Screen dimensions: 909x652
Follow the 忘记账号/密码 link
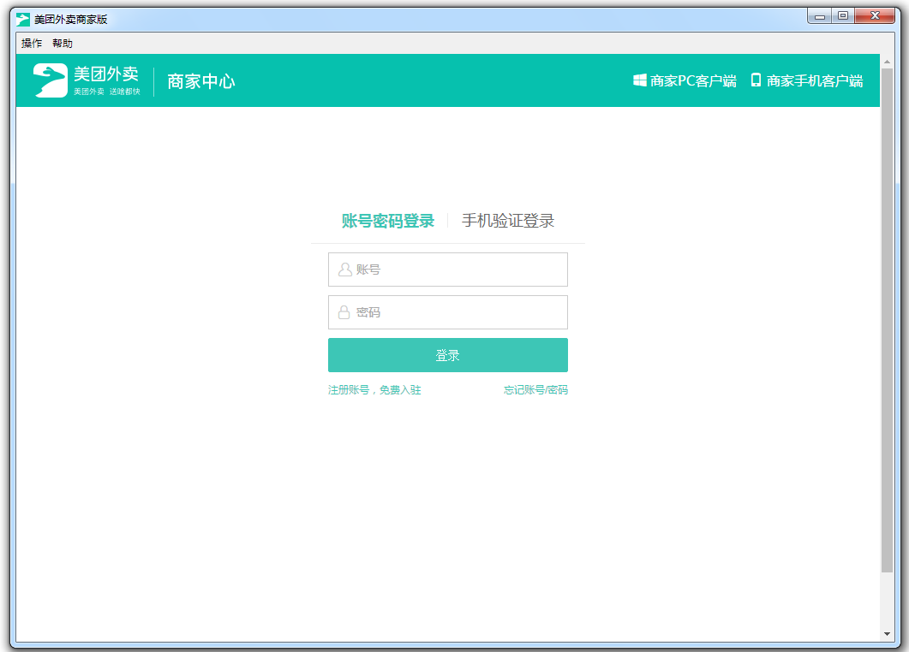click(x=535, y=390)
